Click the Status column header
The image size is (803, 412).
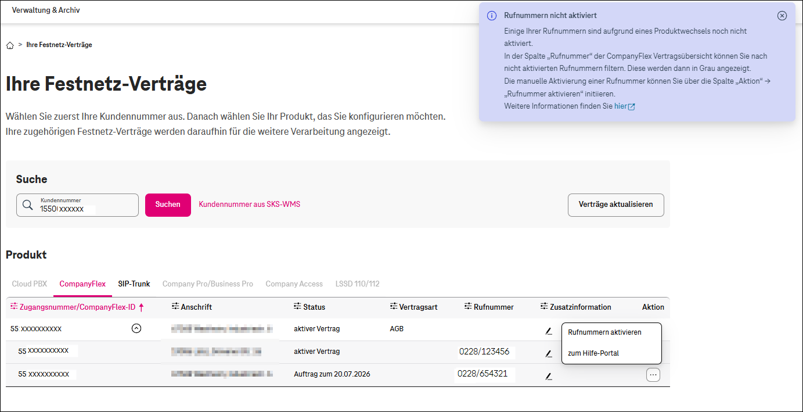click(314, 307)
